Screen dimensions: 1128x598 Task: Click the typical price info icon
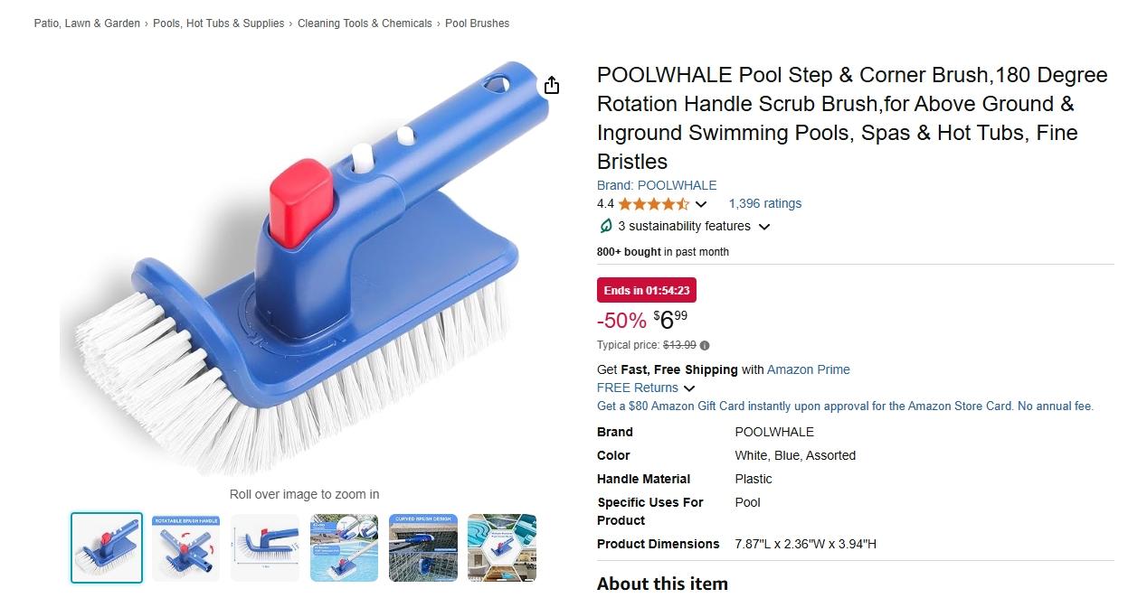click(705, 345)
